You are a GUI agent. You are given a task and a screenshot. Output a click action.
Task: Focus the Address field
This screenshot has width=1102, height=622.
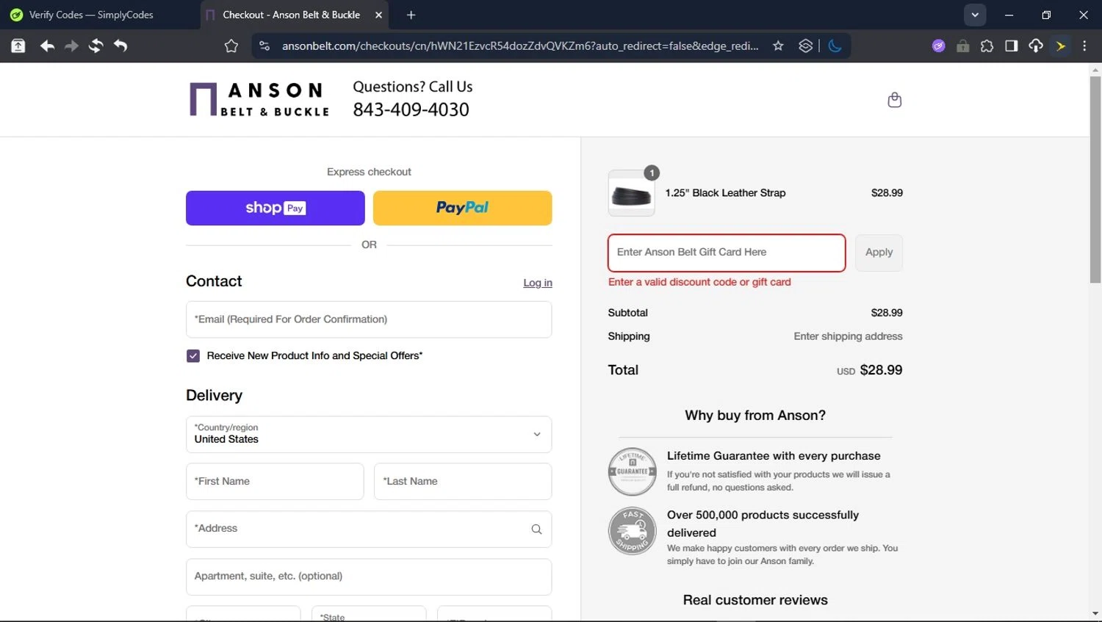(369, 529)
